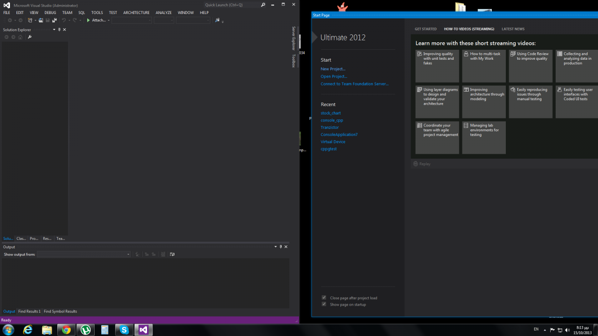
Task: Click the Save toolbar icon
Action: click(48, 20)
